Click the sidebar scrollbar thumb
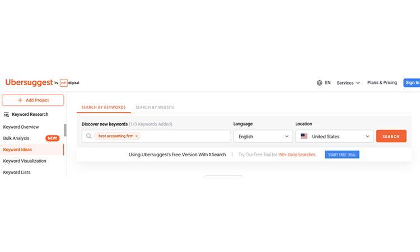 pos(65,130)
